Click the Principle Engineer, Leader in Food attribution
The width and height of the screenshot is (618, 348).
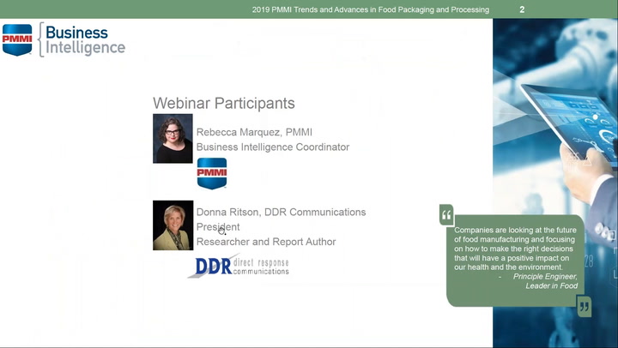tap(545, 281)
